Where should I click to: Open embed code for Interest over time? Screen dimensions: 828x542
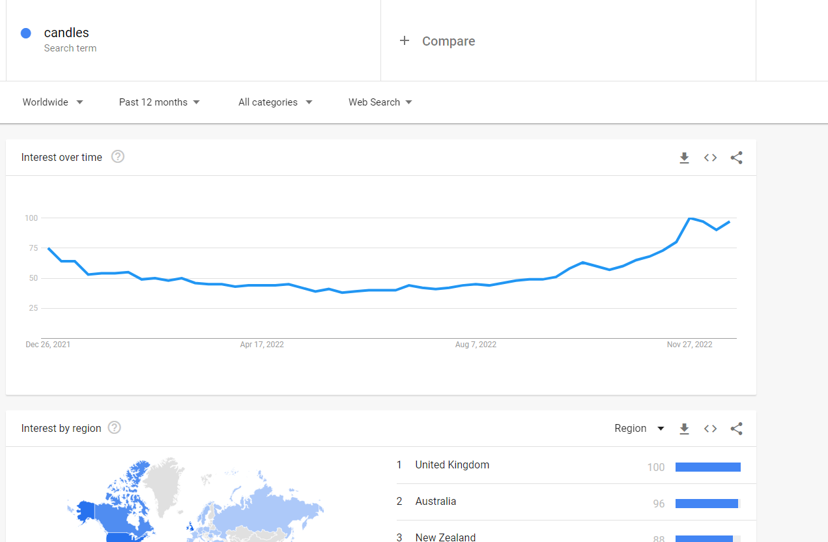tap(710, 158)
